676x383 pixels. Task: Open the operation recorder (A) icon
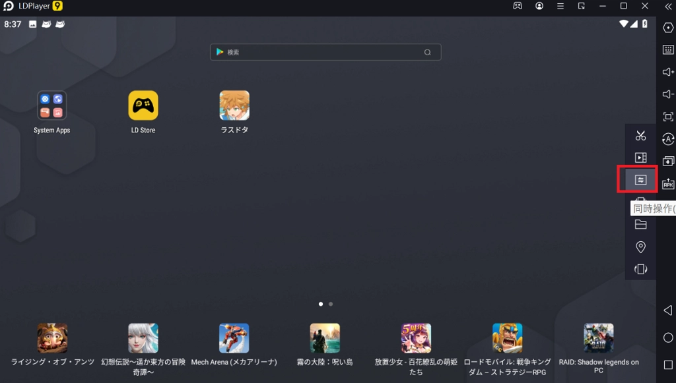point(668,139)
